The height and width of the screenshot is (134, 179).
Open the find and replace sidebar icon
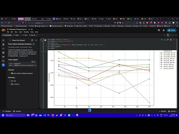tap(3, 44)
